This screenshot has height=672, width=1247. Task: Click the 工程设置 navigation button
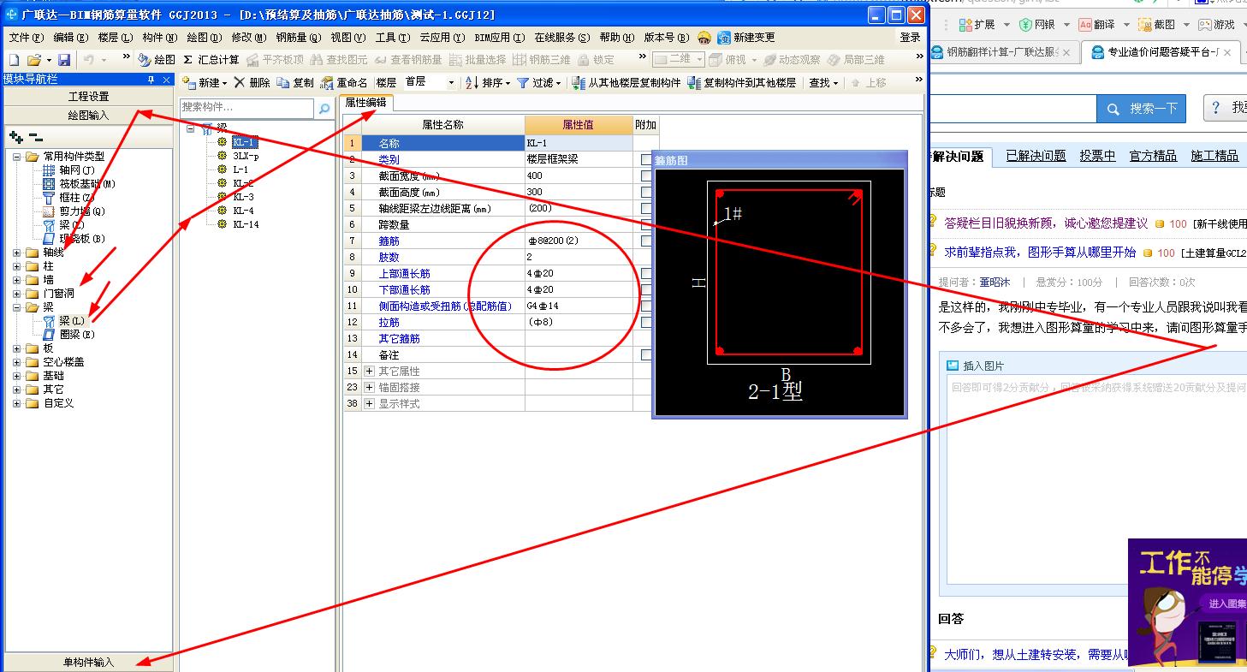89,97
